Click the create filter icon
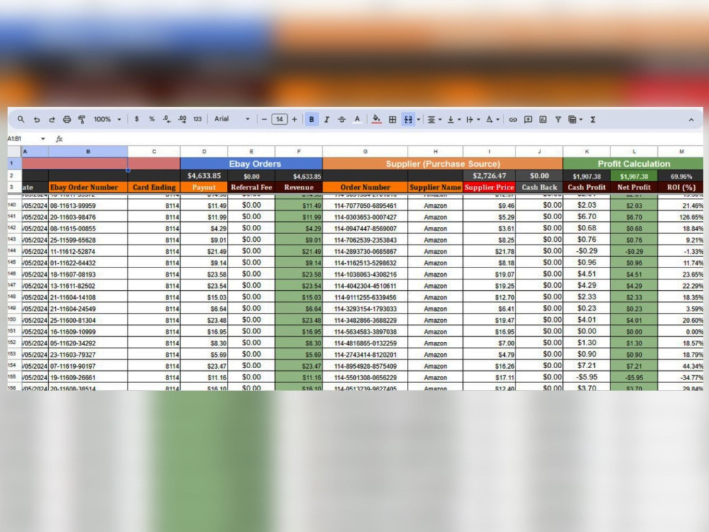 (558, 119)
